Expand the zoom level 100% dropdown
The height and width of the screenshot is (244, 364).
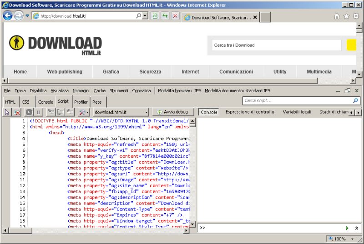pos(353,239)
